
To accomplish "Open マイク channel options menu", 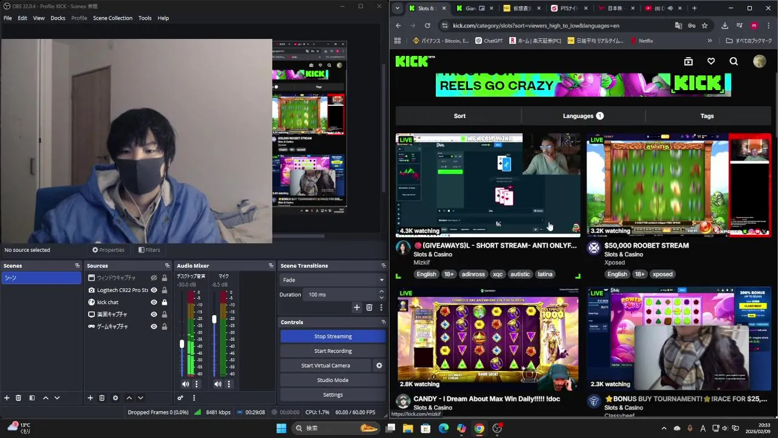I will point(229,384).
